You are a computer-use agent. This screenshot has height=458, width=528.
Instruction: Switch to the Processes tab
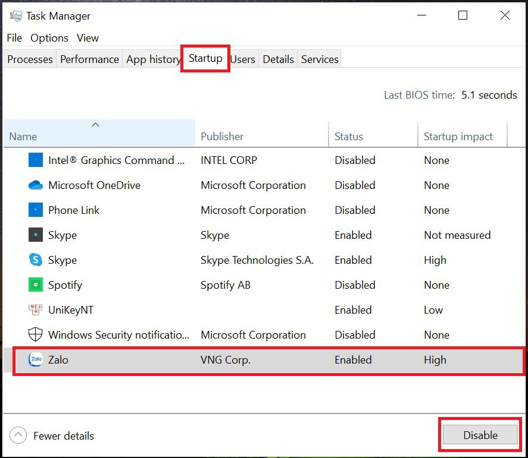tap(30, 59)
